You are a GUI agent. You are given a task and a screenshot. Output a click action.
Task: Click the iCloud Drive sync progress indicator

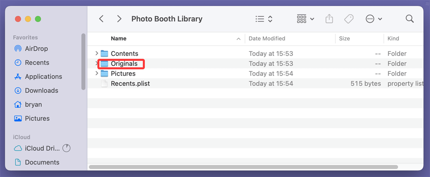66,148
